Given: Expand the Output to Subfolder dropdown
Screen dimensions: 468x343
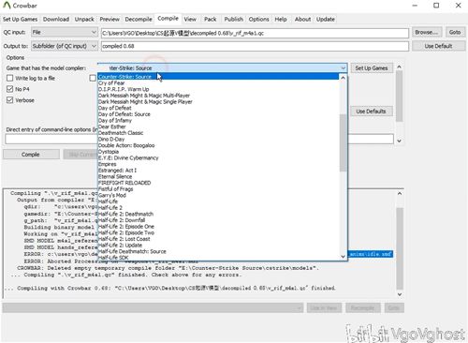Looking at the screenshot, I should (65, 46).
